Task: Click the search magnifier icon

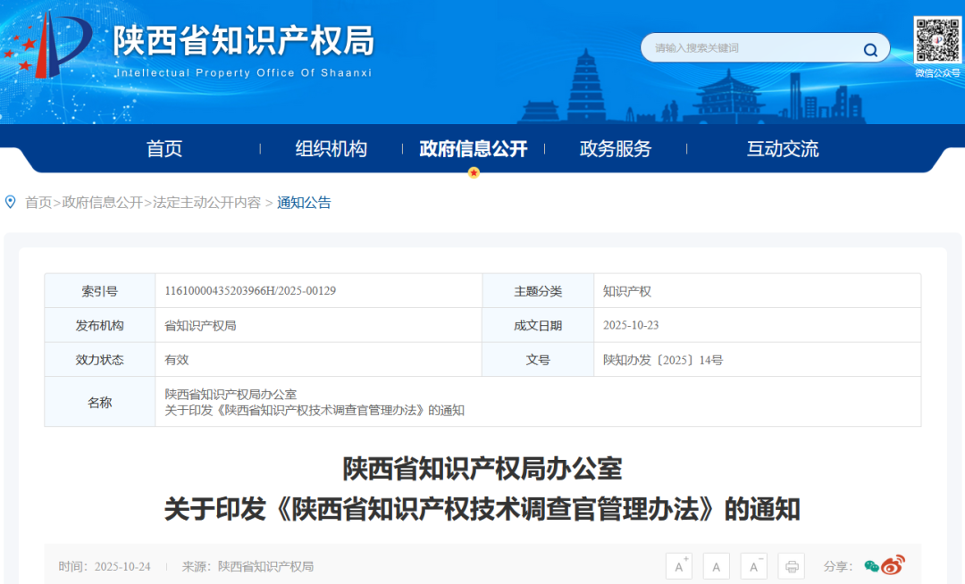Action: pos(869,50)
